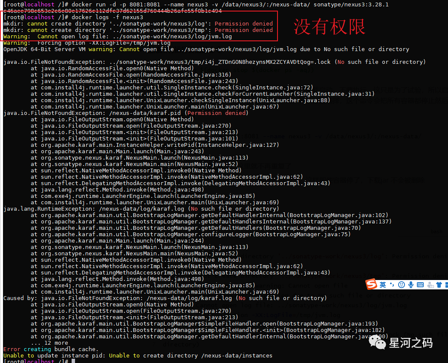Click the 'Unable to update instance pid' line

138,356
